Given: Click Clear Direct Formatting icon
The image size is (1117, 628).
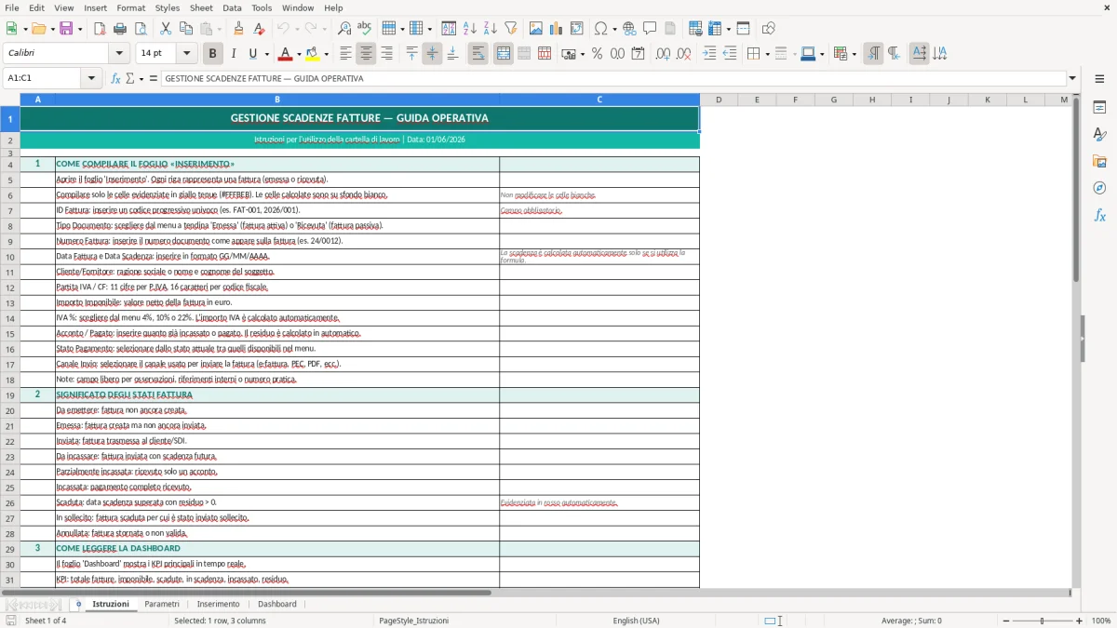Looking at the screenshot, I should click(x=259, y=29).
